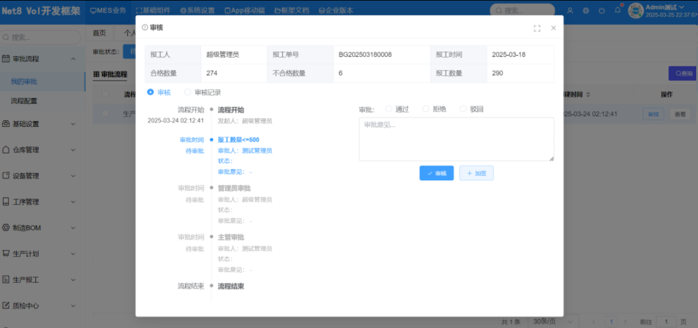Click the 仓库管理 home icon in the sidebar
The height and width of the screenshot is (328, 698).
[6, 150]
